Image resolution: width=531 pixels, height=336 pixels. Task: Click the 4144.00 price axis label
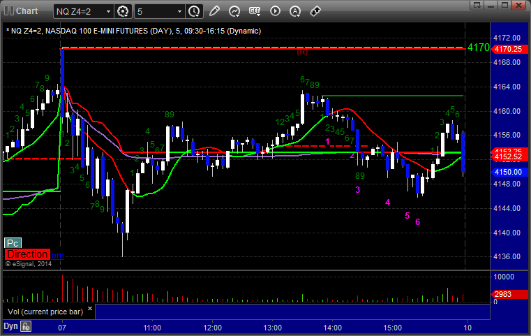tap(507, 208)
